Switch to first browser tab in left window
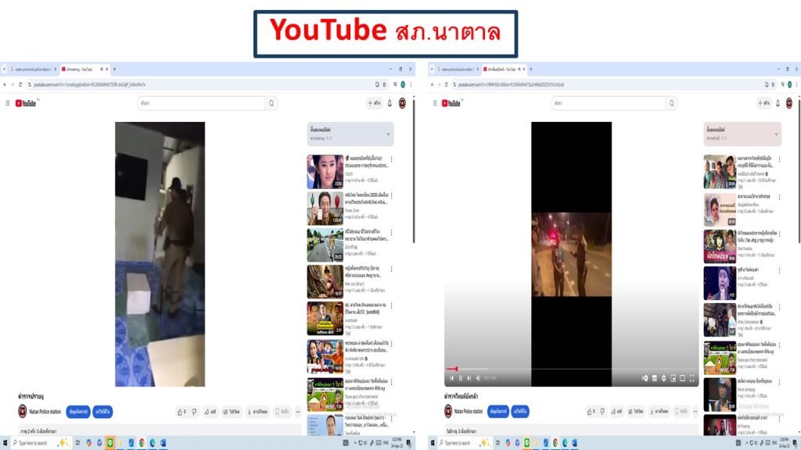The image size is (801, 450). click(x=28, y=69)
